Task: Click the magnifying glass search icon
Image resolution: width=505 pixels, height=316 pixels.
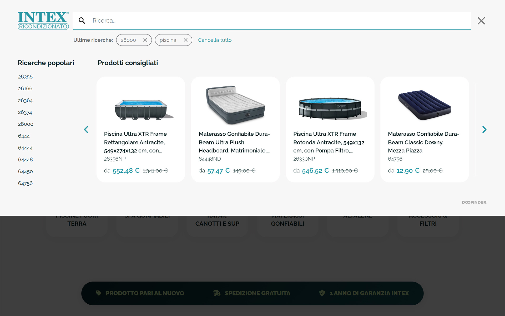Action: (82, 21)
